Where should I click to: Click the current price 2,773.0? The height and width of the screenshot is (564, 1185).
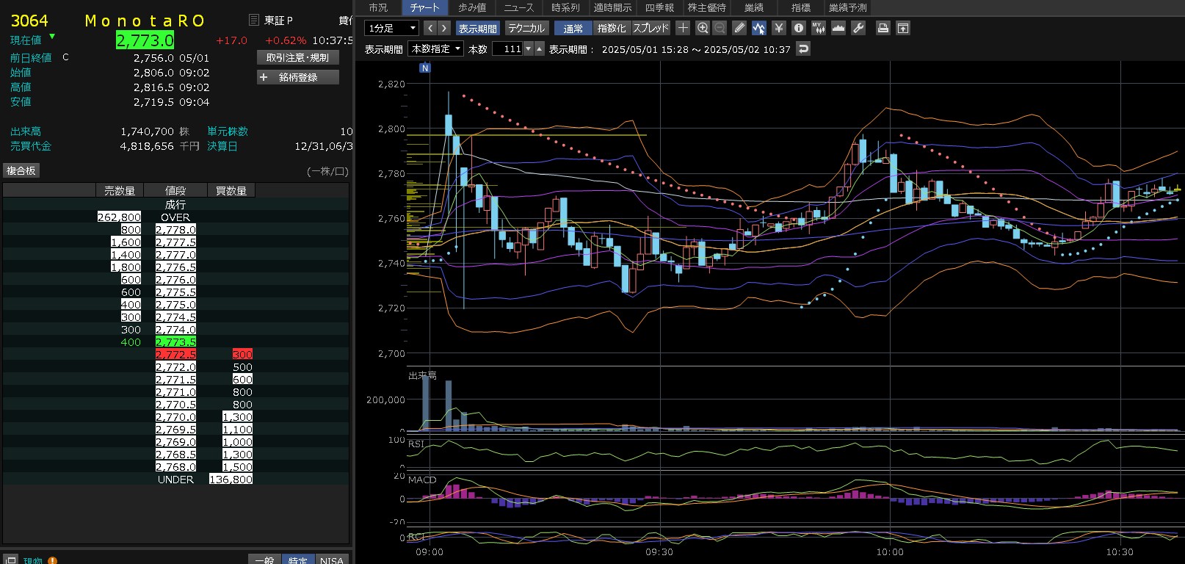click(x=145, y=40)
